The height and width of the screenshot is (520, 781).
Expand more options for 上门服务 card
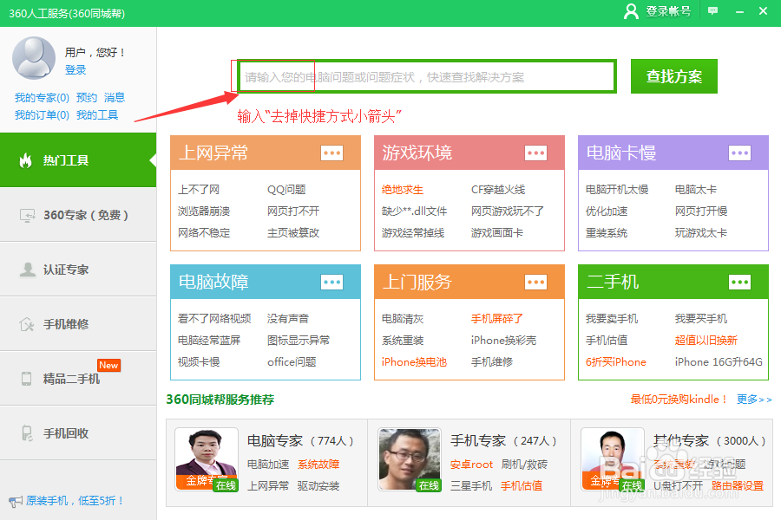536,283
